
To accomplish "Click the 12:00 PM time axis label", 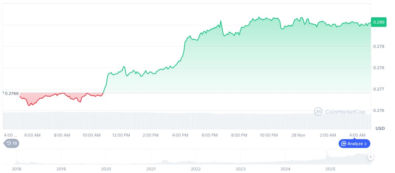I will (x=121, y=135).
